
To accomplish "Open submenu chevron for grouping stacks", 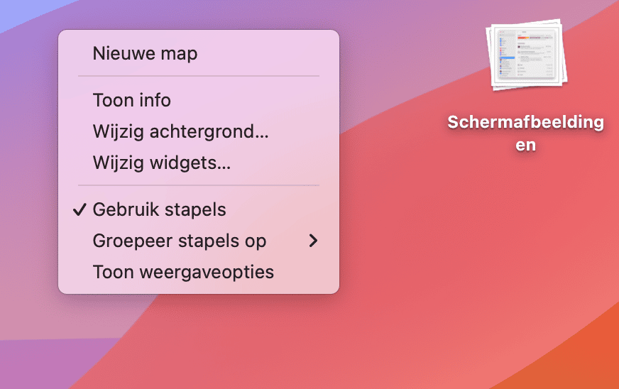I will coord(314,241).
